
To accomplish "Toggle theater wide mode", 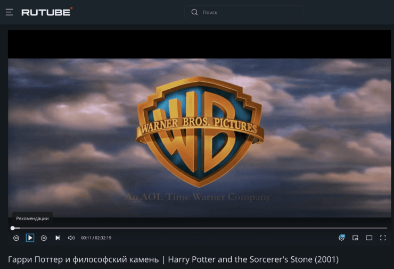I will coord(369,238).
